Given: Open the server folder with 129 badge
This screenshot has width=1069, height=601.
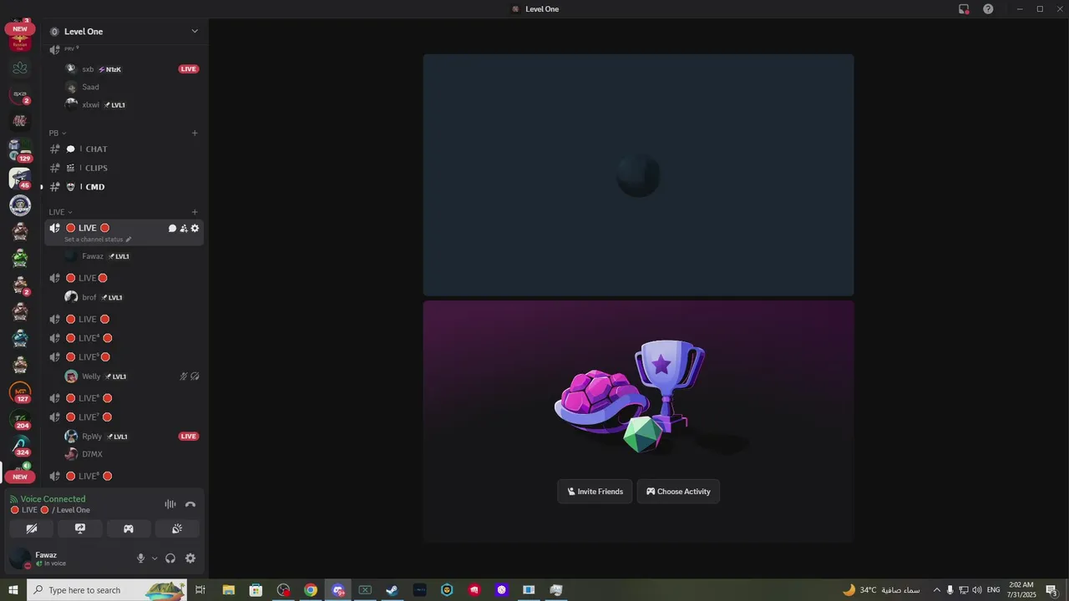Looking at the screenshot, I should tap(20, 151).
